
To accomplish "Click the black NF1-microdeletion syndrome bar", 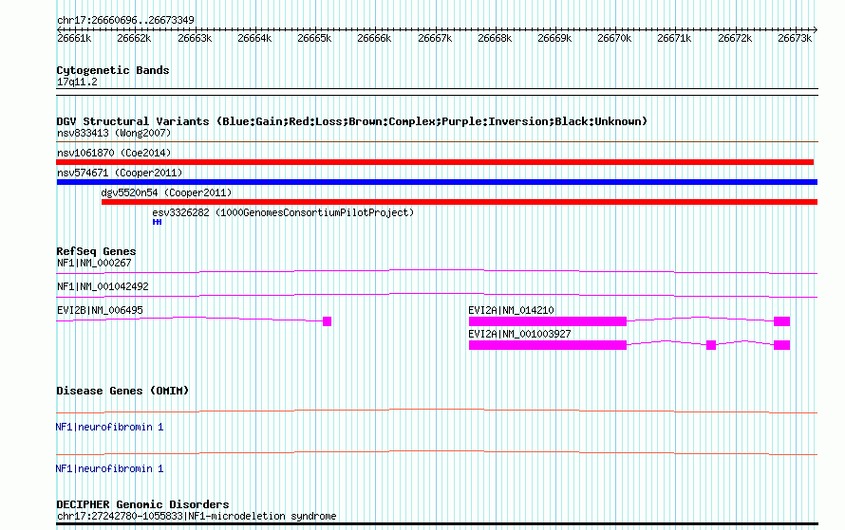I will (437, 523).
